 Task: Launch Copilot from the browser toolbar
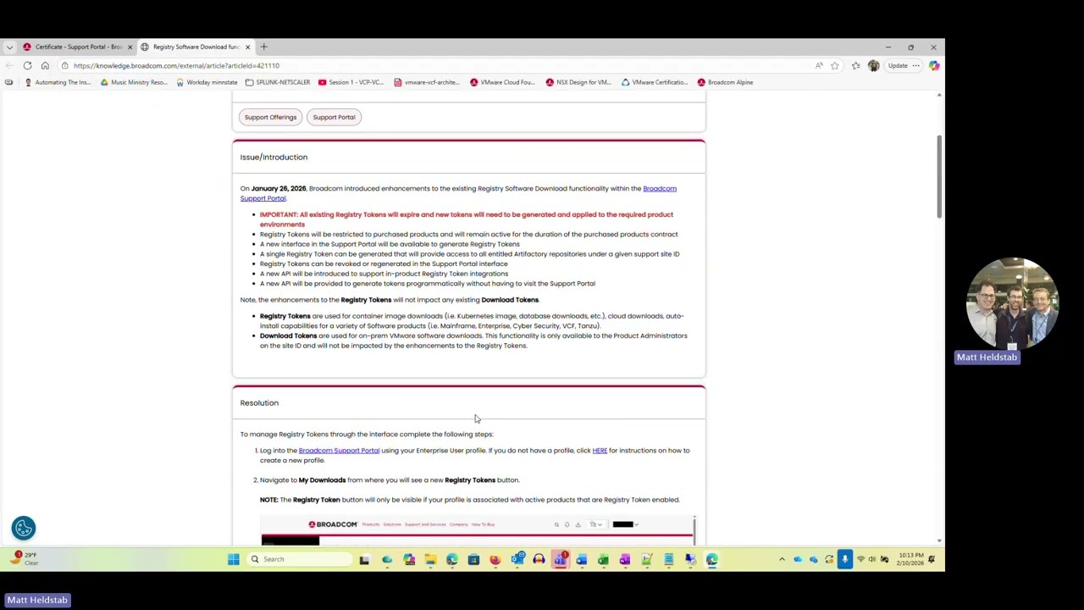[x=934, y=65]
